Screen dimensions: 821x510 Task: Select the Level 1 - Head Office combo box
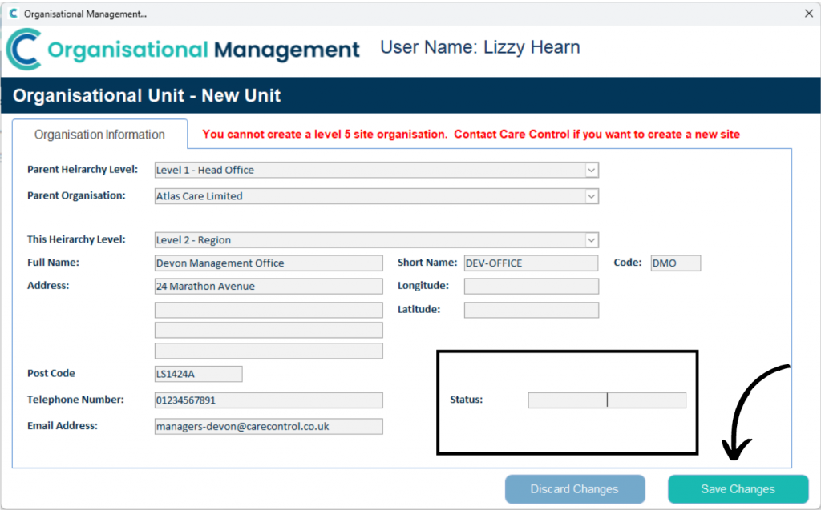pos(377,170)
